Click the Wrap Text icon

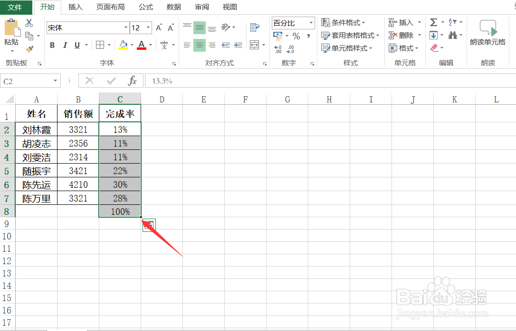click(x=255, y=28)
